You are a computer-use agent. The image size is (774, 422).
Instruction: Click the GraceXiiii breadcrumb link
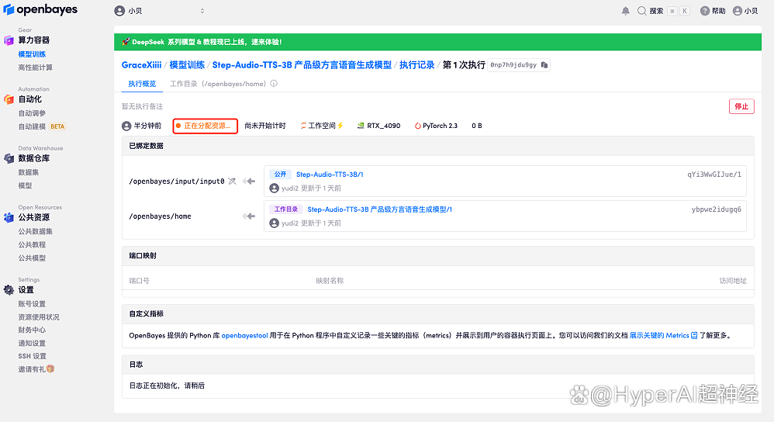[x=142, y=64]
